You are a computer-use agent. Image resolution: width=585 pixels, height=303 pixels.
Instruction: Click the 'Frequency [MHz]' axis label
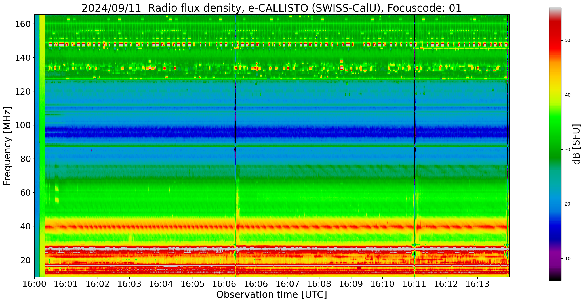coord(7,146)
